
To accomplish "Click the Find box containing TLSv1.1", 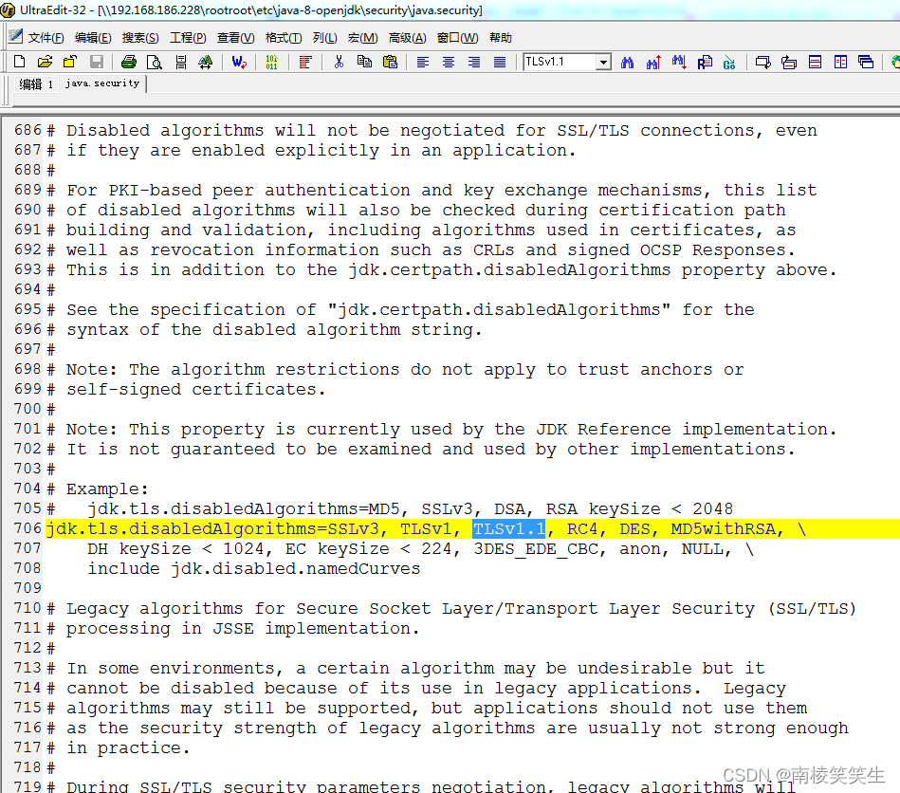I will 560,62.
